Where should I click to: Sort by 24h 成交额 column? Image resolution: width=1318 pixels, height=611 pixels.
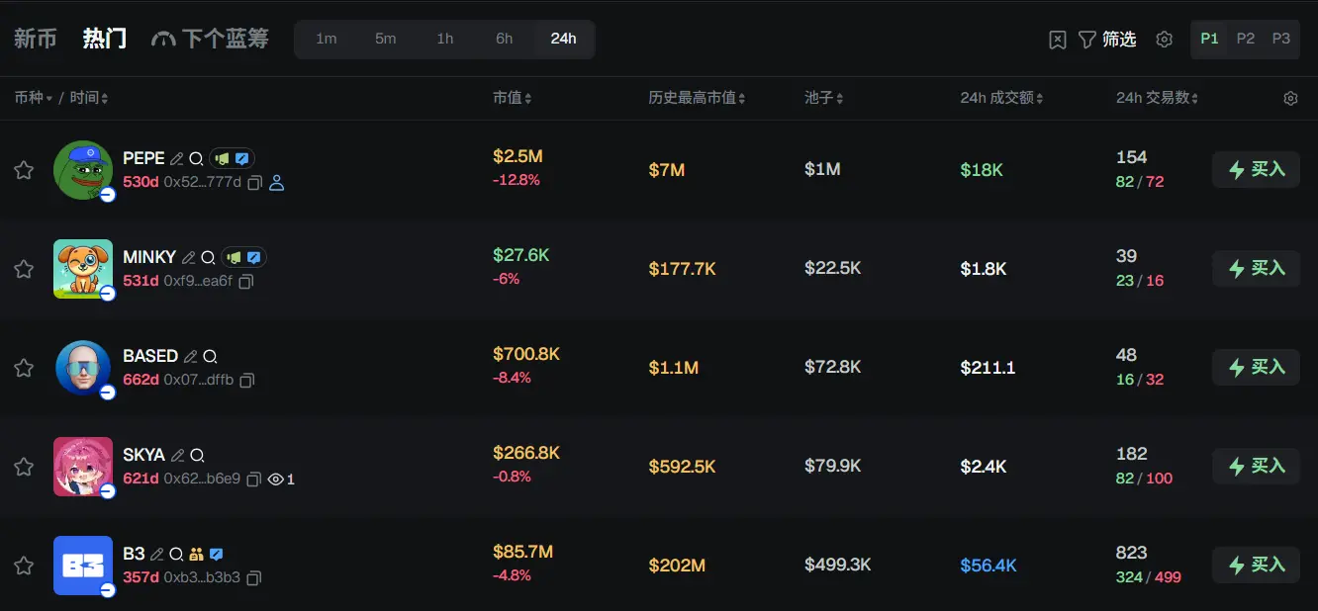tap(1001, 98)
